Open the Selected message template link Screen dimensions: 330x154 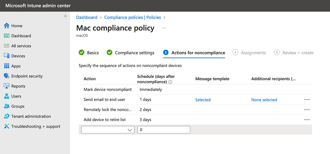click(x=203, y=100)
